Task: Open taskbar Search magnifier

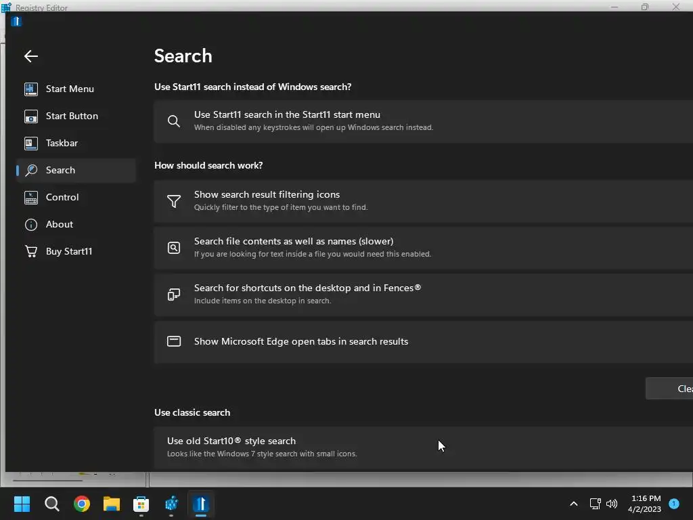Action: [x=51, y=504]
